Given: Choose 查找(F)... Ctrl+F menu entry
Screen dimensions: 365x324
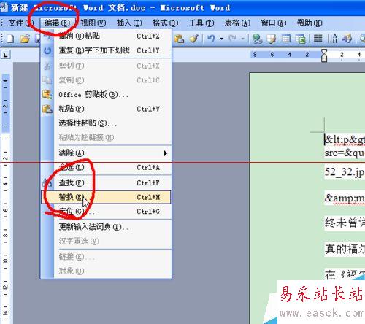Looking at the screenshot, I should coord(107,182).
